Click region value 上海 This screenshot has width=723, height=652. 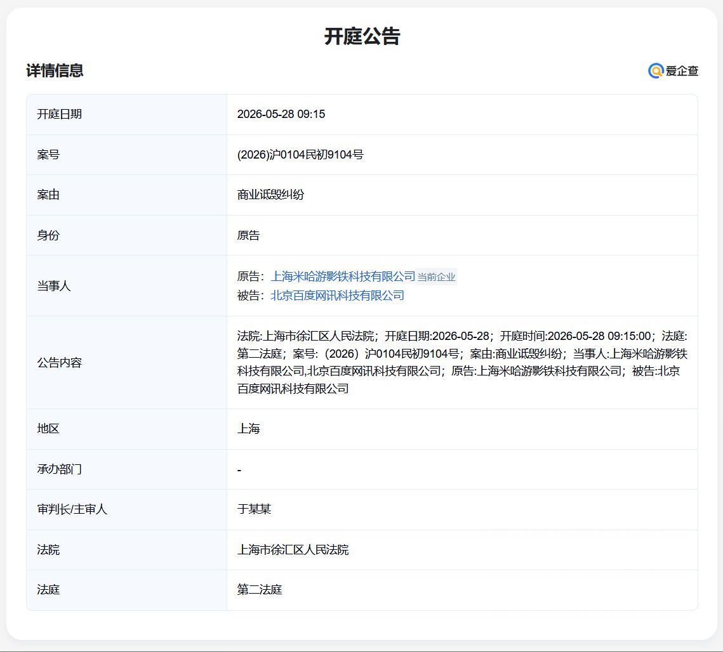point(248,429)
